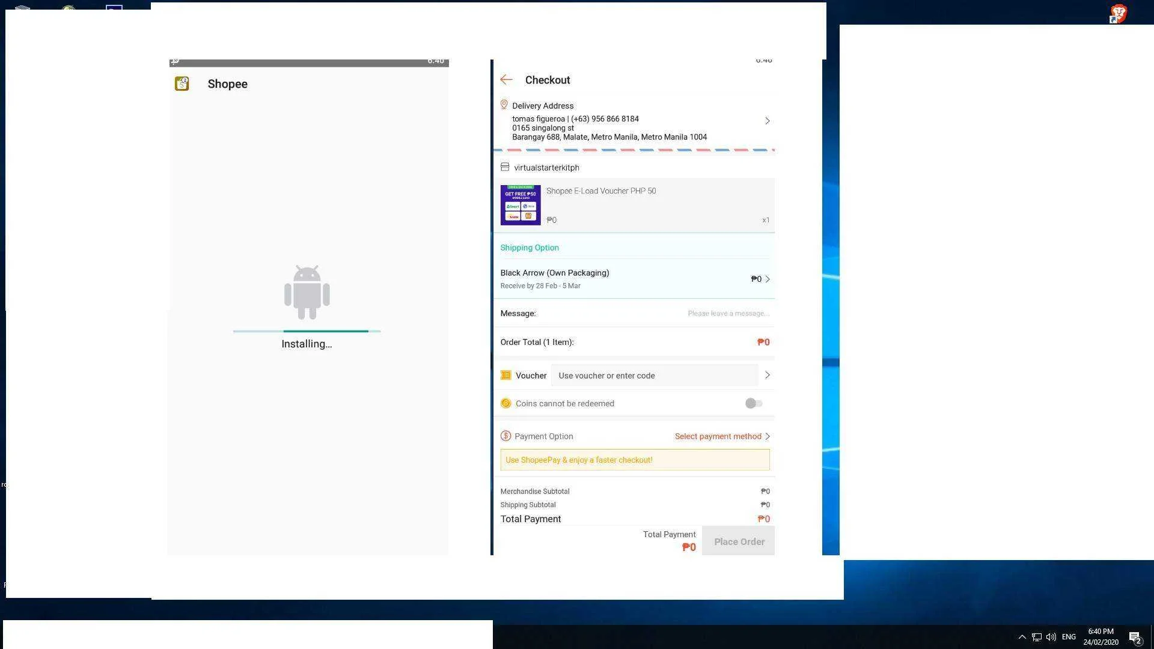Click the Shopee app icon in installer
This screenshot has height=649, width=1154.
pyautogui.click(x=182, y=84)
